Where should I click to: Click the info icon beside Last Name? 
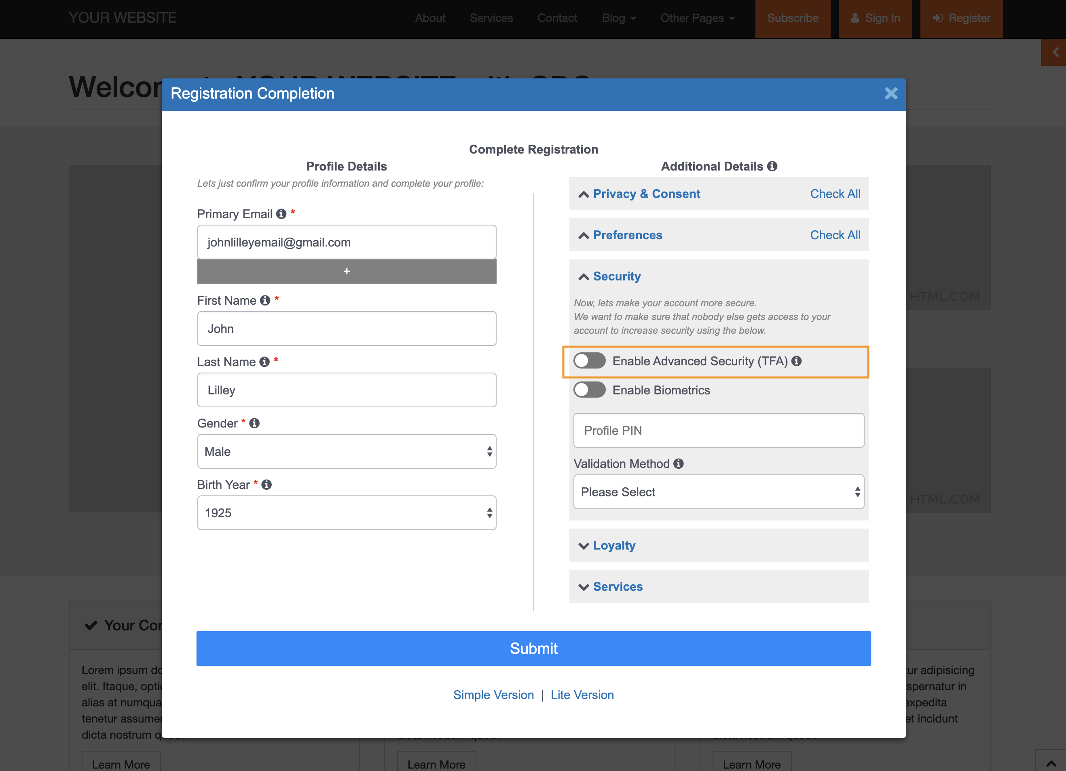[x=264, y=362]
